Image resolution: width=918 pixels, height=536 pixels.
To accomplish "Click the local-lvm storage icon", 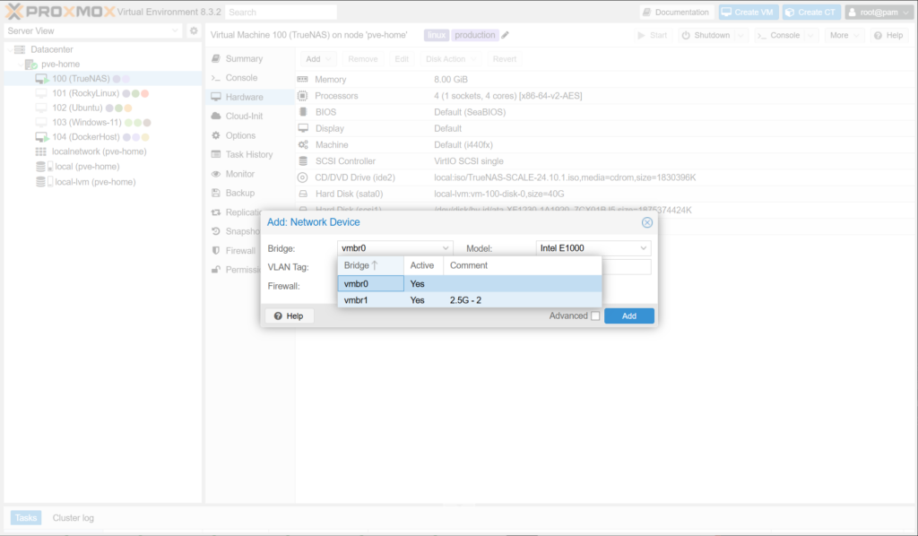I will click(x=41, y=181).
